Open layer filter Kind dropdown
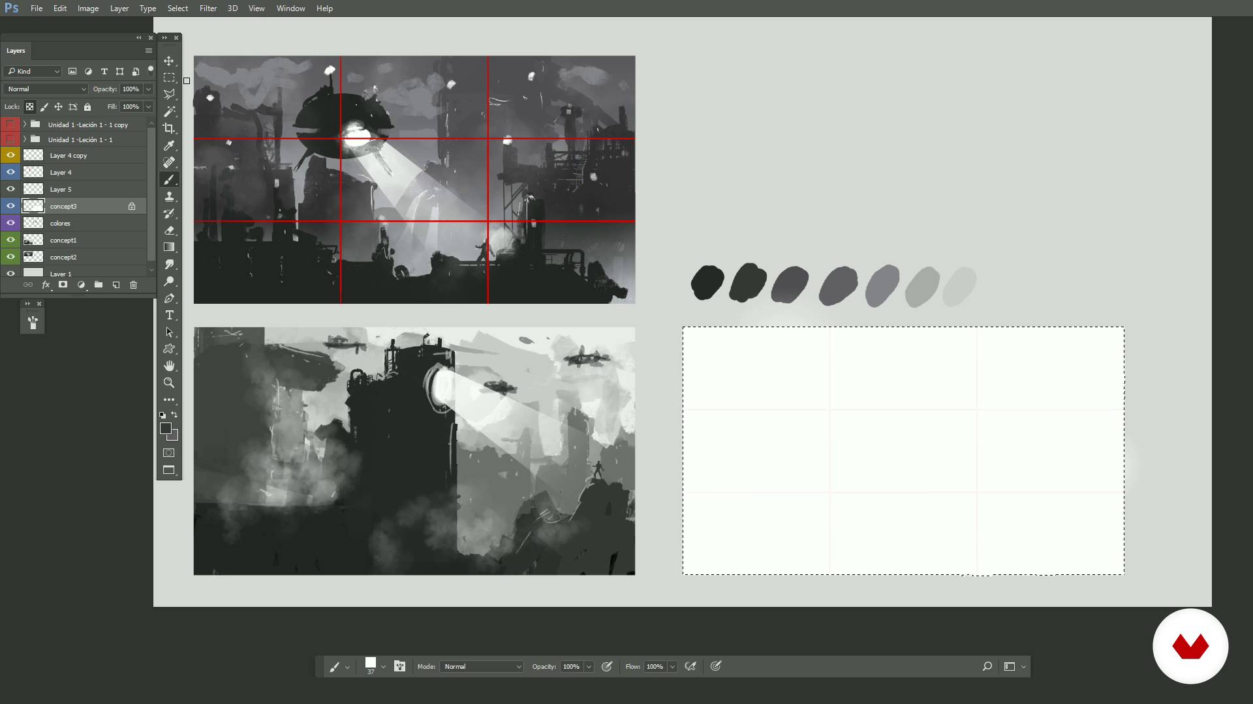The image size is (1253, 704). click(33, 72)
